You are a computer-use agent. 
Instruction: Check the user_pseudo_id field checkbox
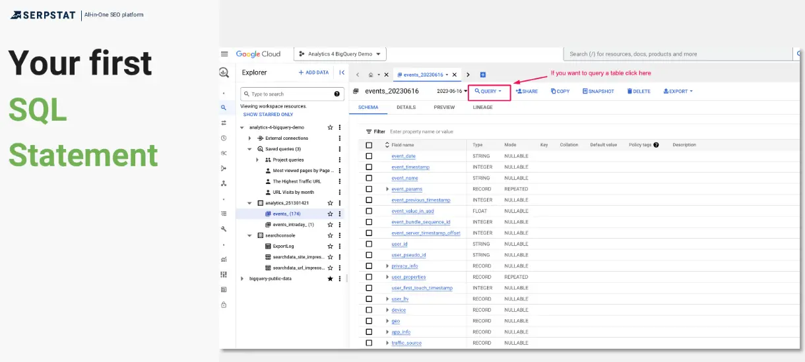369,255
